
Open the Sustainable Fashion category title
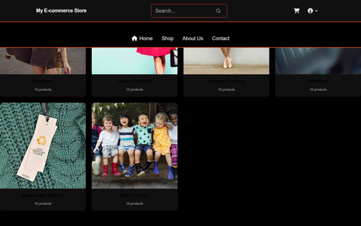pyautogui.click(x=43, y=195)
